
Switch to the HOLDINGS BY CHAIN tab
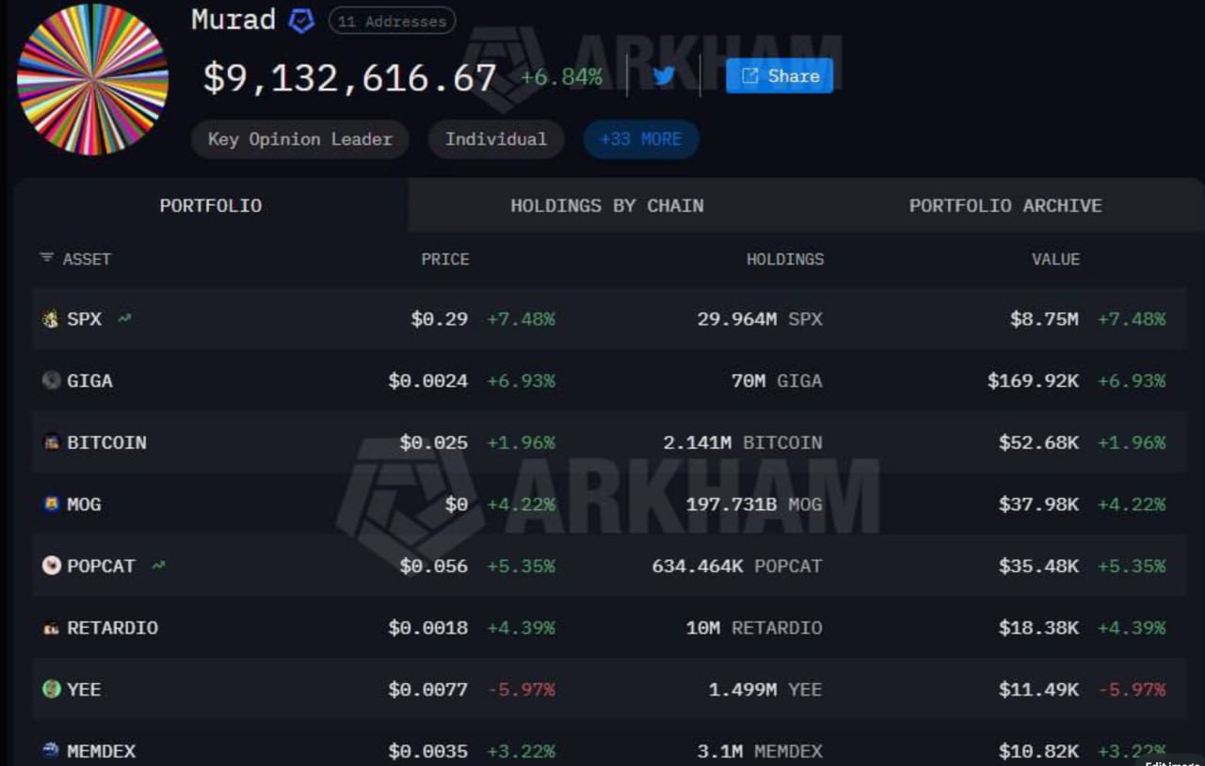pos(607,205)
